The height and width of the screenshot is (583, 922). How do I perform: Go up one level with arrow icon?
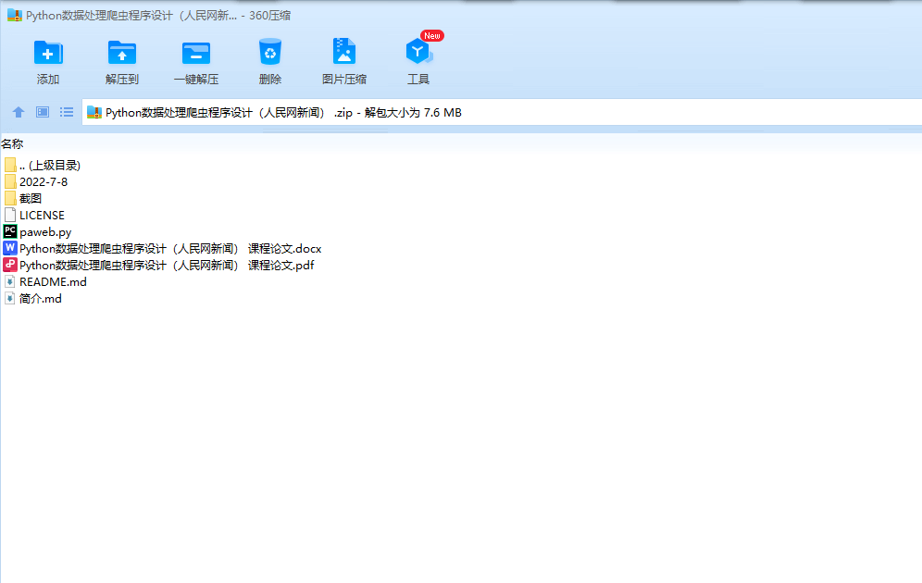[x=19, y=112]
